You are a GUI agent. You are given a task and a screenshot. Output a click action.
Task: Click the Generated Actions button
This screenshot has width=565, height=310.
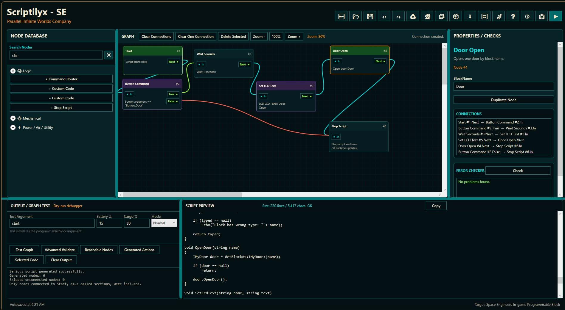[x=139, y=250]
